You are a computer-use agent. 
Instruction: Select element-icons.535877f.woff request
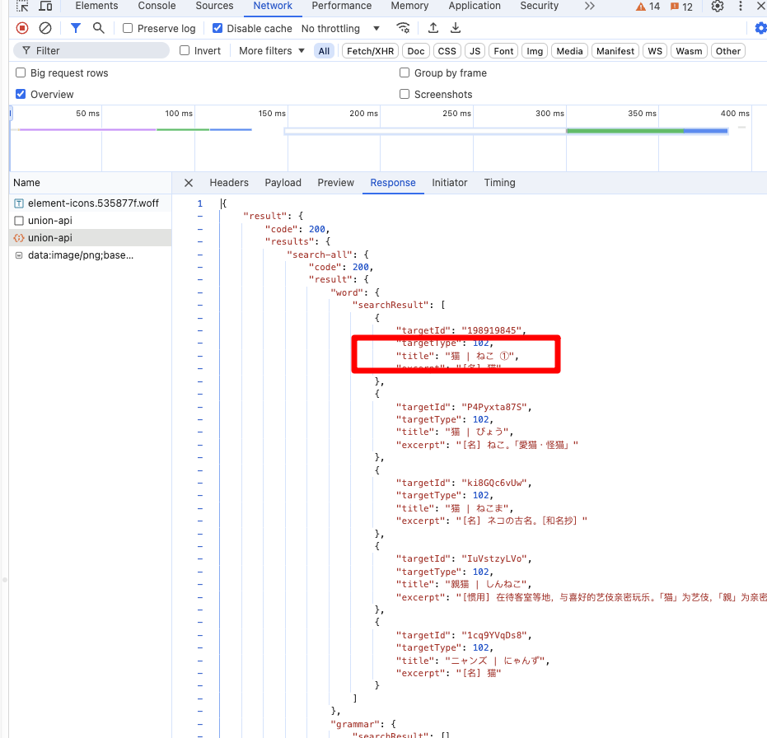coord(92,203)
